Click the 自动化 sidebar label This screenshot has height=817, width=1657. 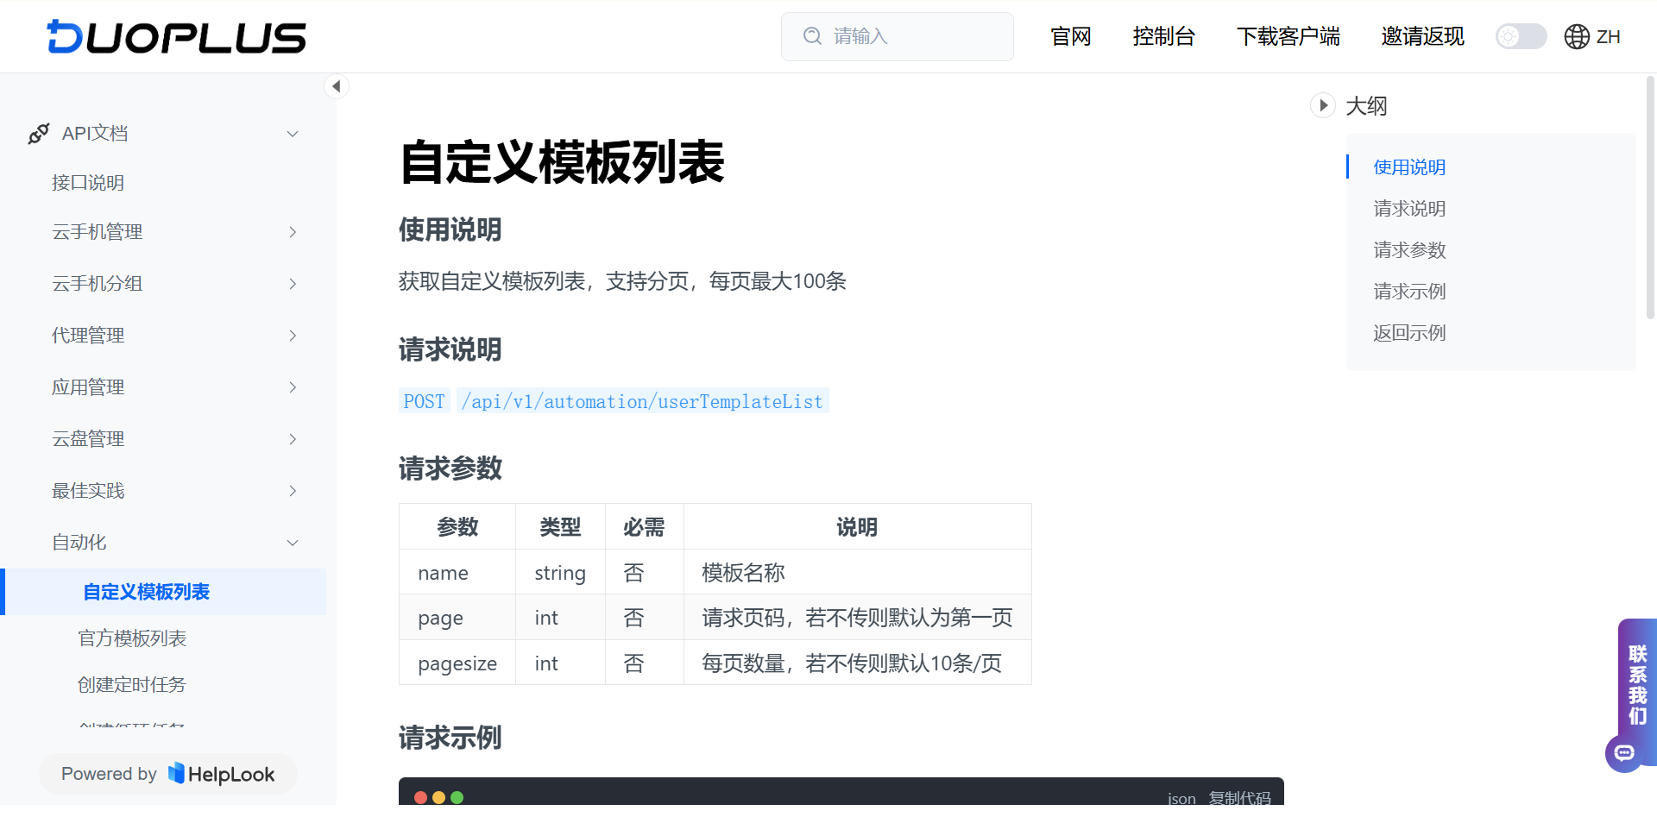[79, 543]
